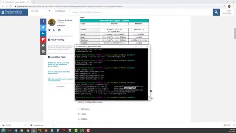Open Internet Explorer from the taskbar

52,130
